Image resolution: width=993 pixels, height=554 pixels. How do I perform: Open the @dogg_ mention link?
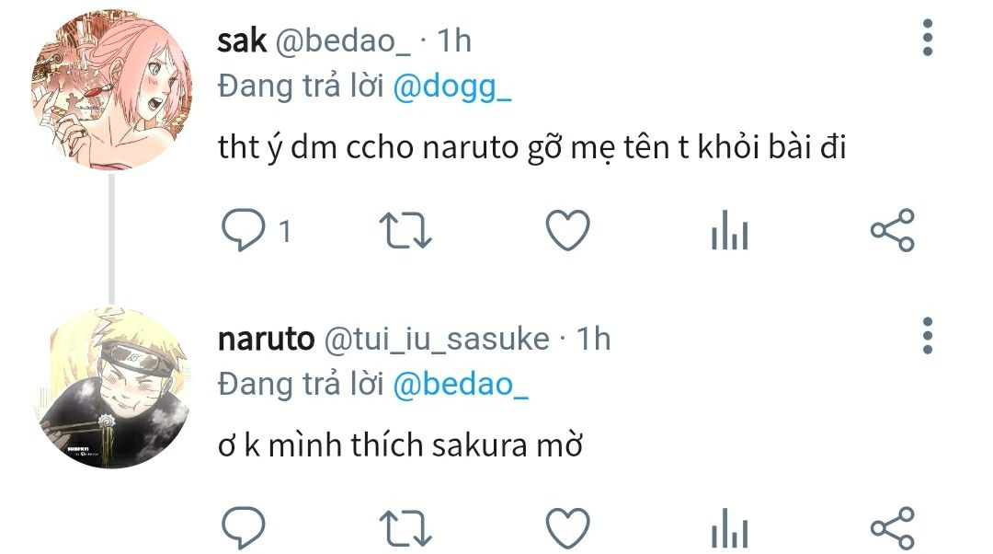point(451,87)
